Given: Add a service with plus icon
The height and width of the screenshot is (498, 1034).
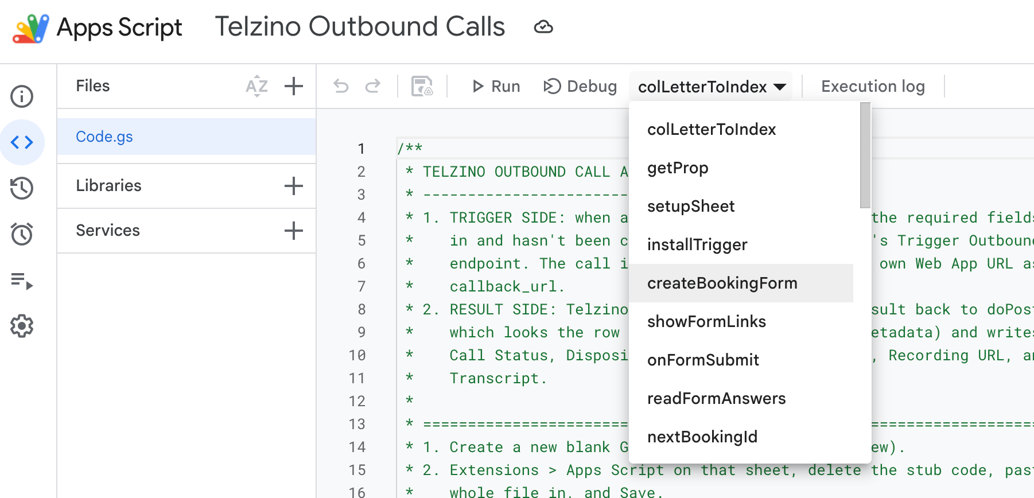Looking at the screenshot, I should pos(294,230).
